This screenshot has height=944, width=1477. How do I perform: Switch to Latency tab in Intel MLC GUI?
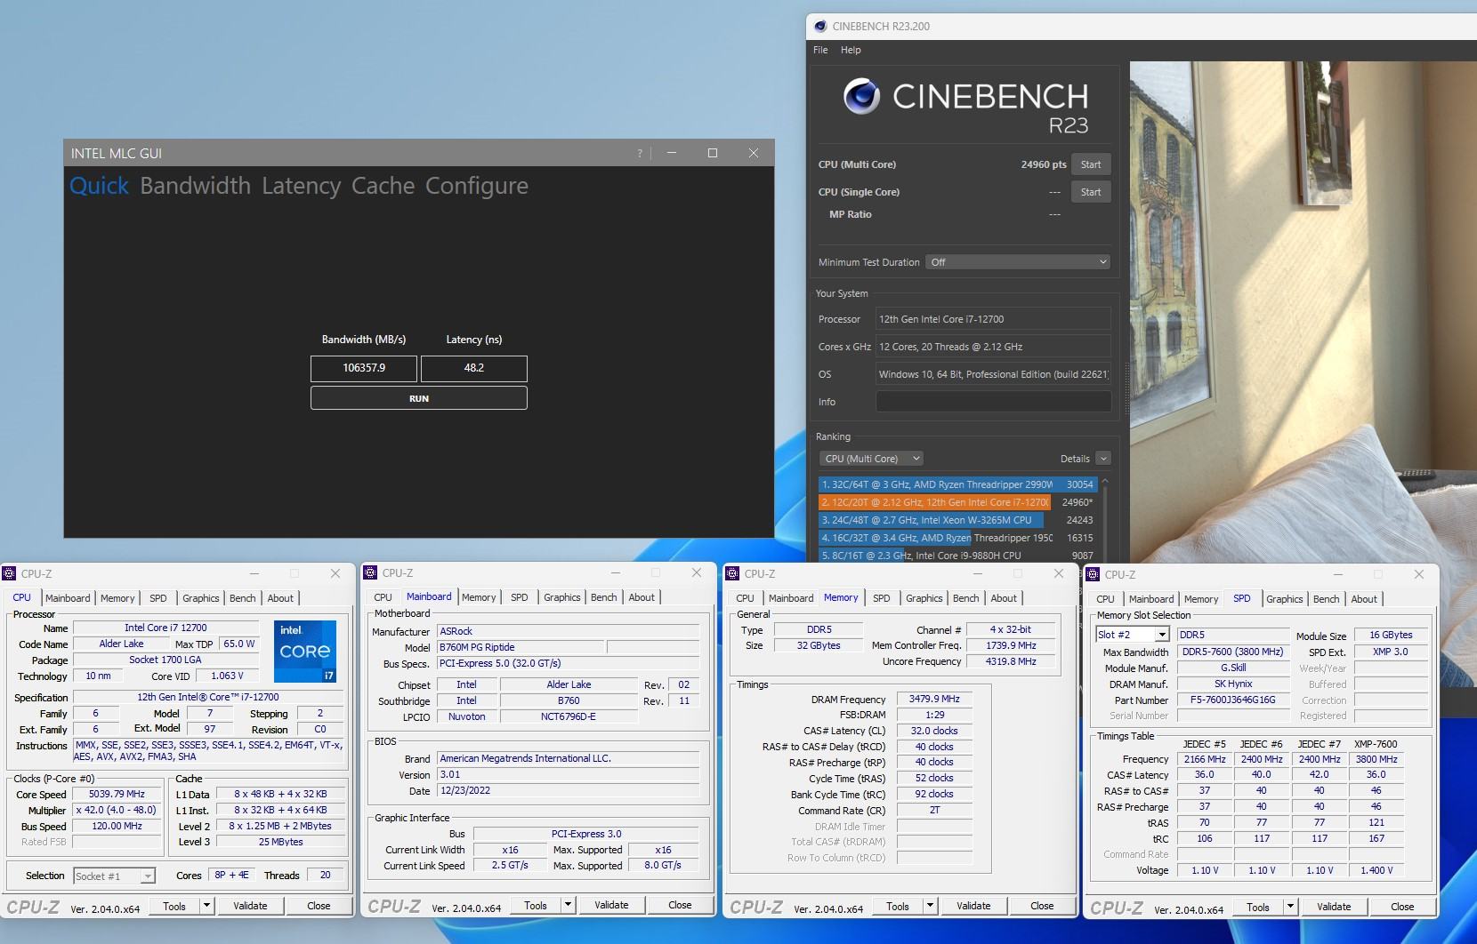click(x=301, y=186)
